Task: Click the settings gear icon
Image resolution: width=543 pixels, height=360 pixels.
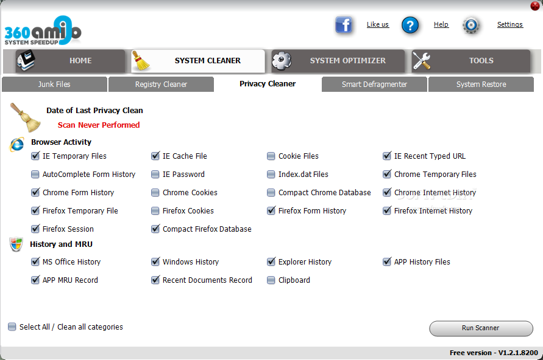Action: [471, 25]
